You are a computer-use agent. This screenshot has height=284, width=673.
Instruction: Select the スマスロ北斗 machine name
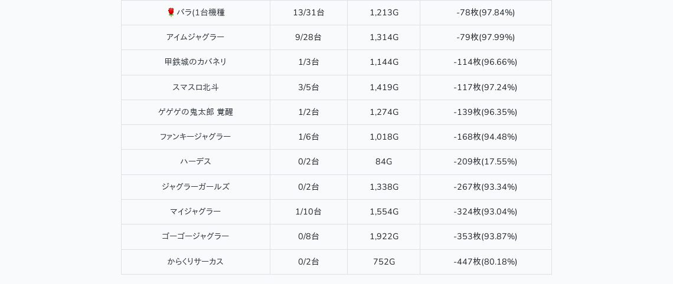pyautogui.click(x=195, y=87)
